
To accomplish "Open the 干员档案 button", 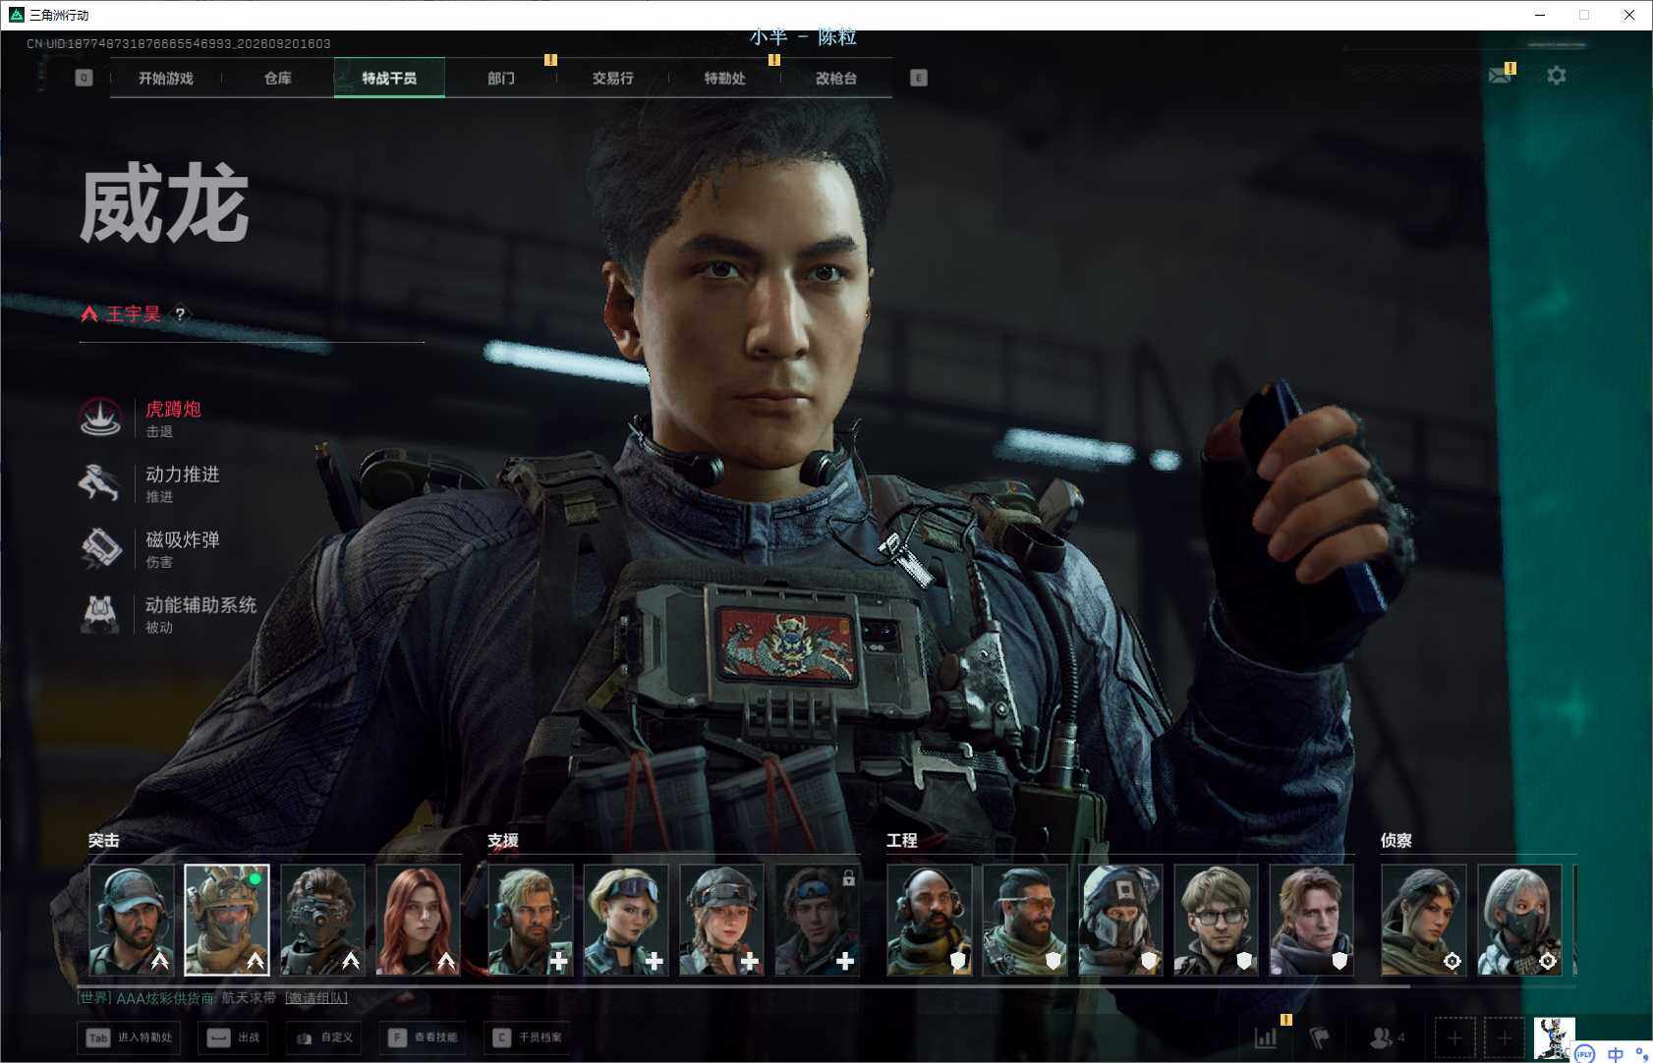I will coord(528,1037).
